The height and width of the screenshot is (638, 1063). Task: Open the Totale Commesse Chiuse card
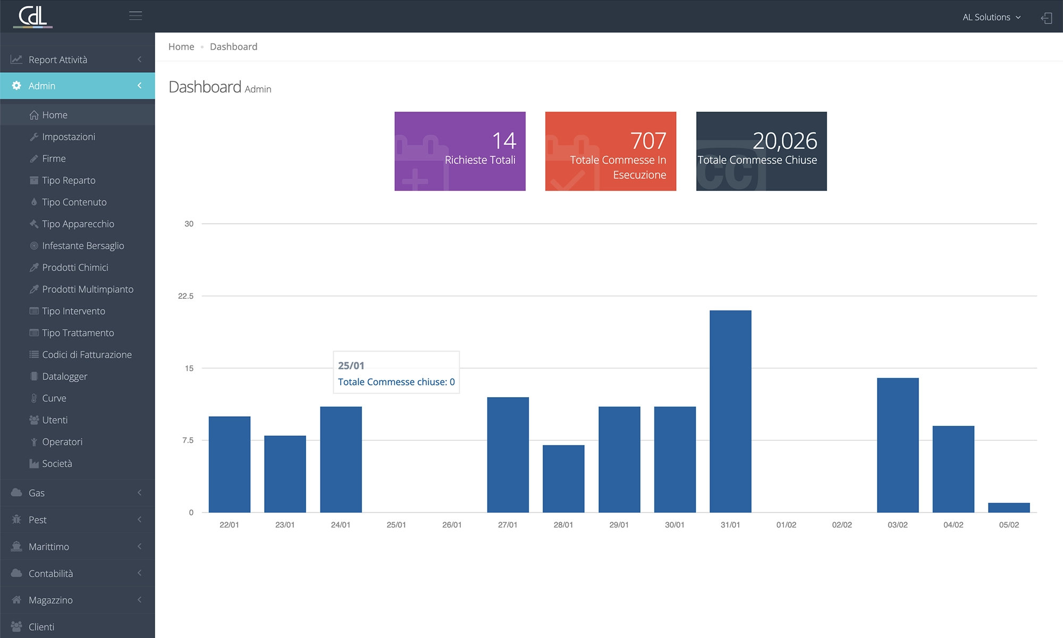762,151
